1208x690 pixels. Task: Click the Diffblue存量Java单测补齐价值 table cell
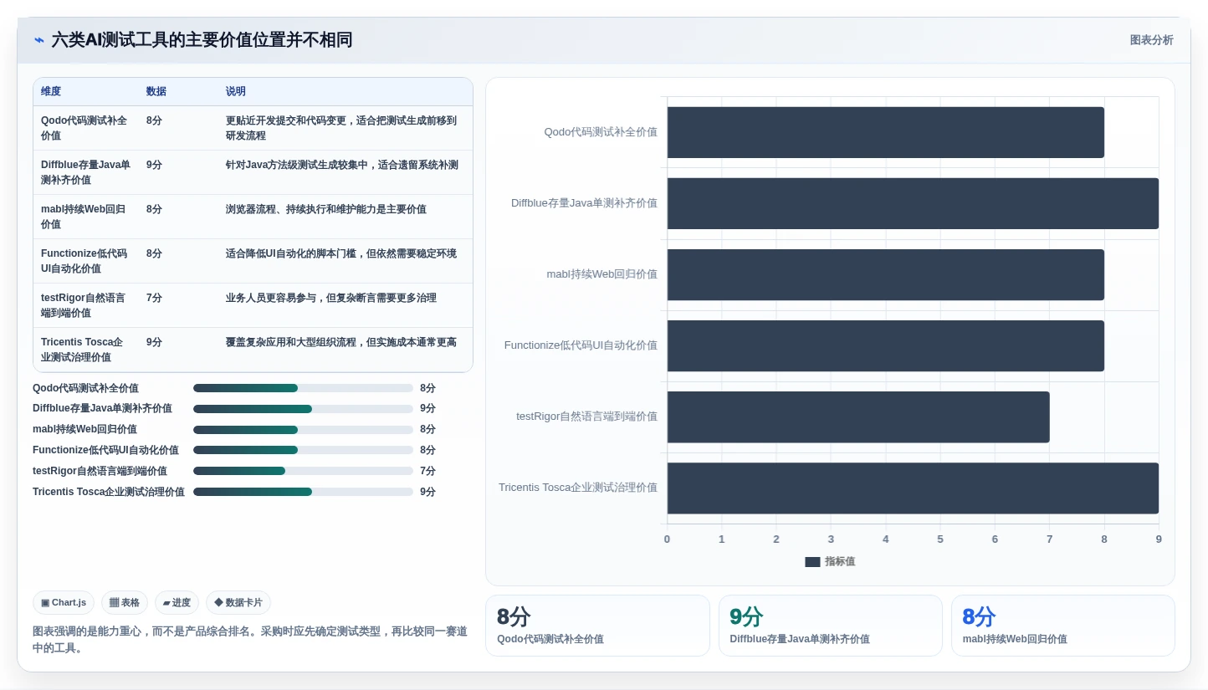(x=85, y=172)
